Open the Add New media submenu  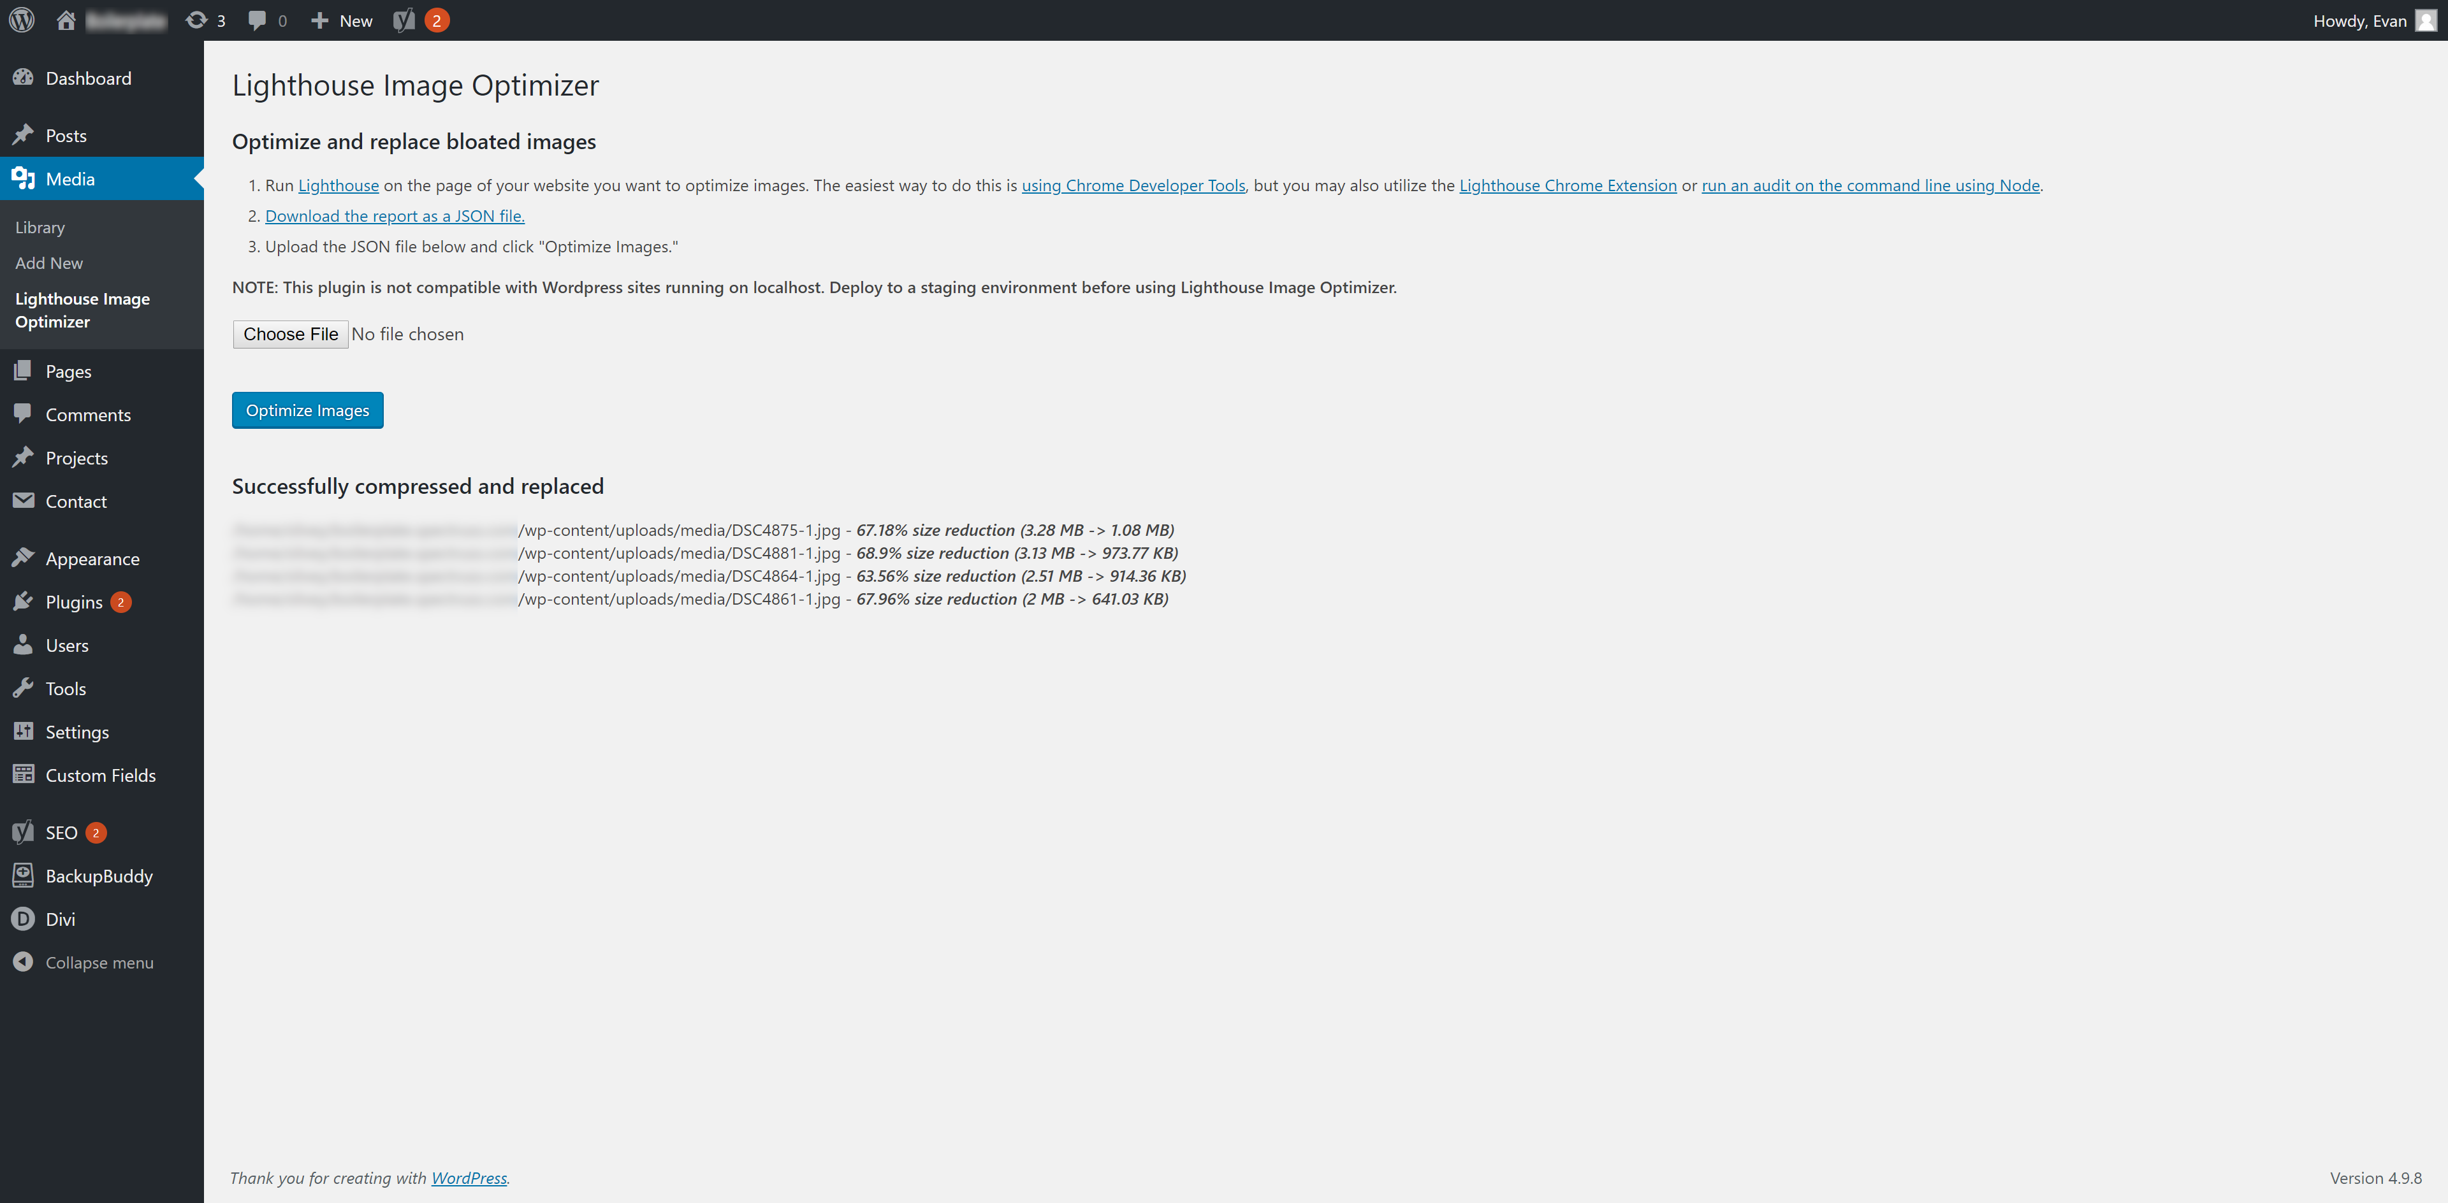pos(48,263)
